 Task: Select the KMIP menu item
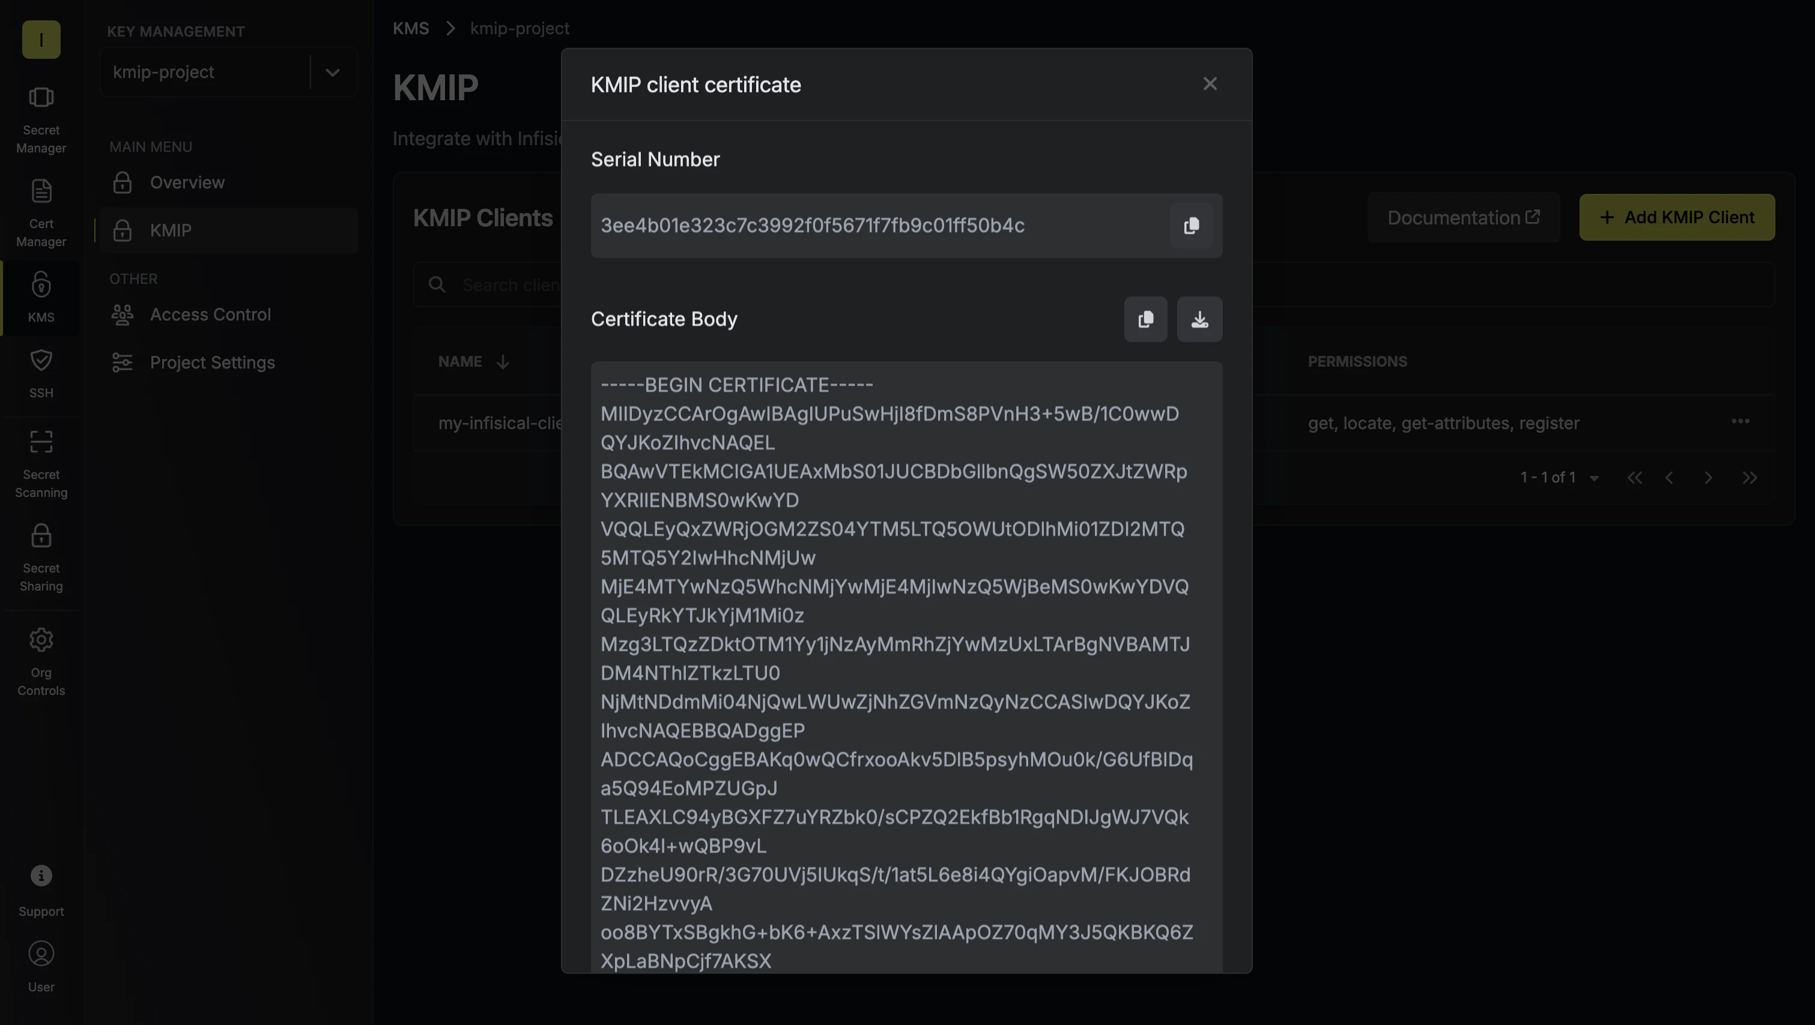228,230
